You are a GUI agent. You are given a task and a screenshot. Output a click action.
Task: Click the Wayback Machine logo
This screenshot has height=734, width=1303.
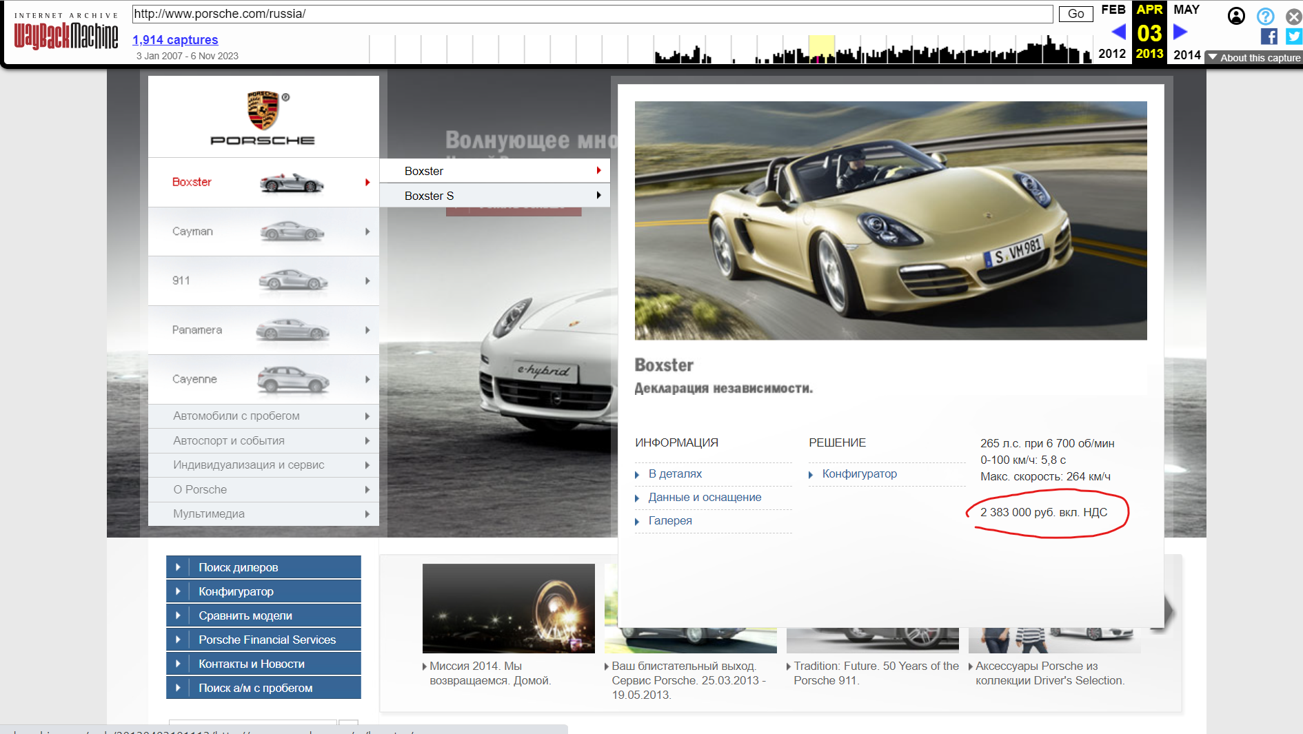[66, 32]
